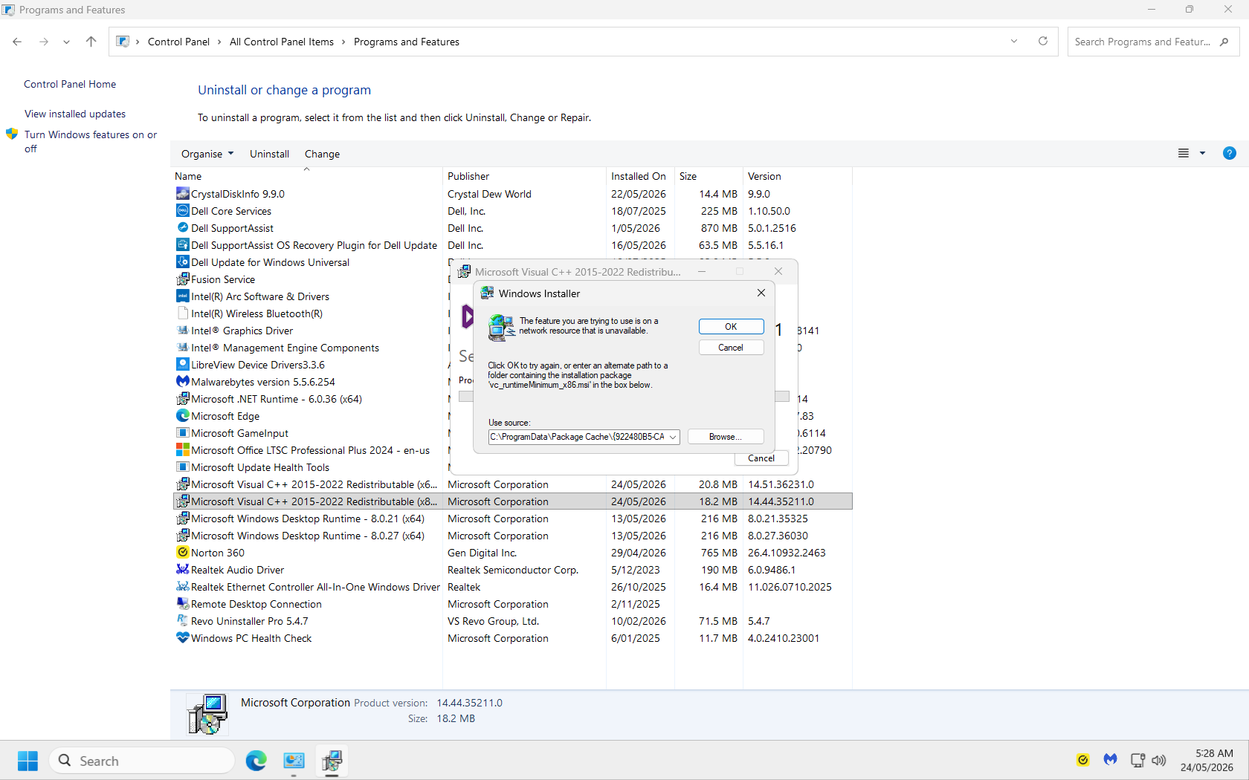
Task: Select Realtek Ethernet Controller All-In-One Windows Driver
Action: (x=513, y=587)
